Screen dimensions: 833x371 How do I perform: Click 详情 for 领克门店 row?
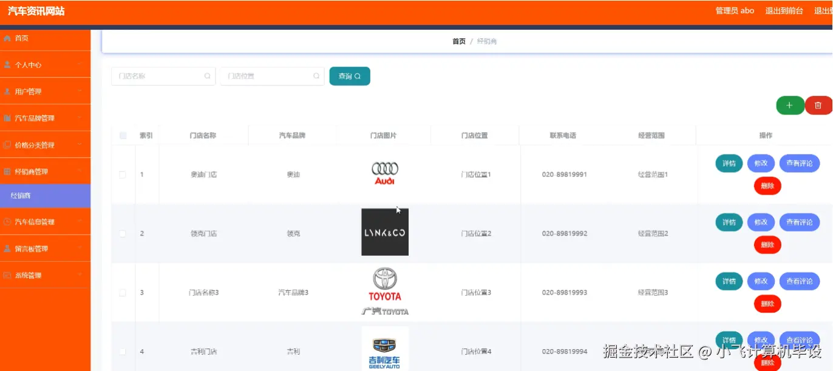[x=729, y=222]
